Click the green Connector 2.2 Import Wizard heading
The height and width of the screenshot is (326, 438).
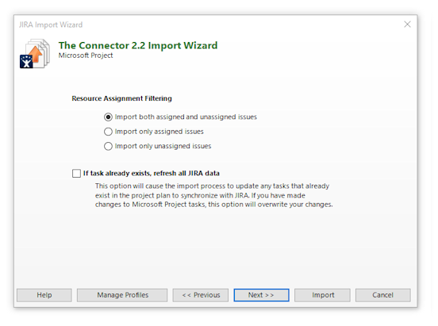pyautogui.click(x=138, y=45)
